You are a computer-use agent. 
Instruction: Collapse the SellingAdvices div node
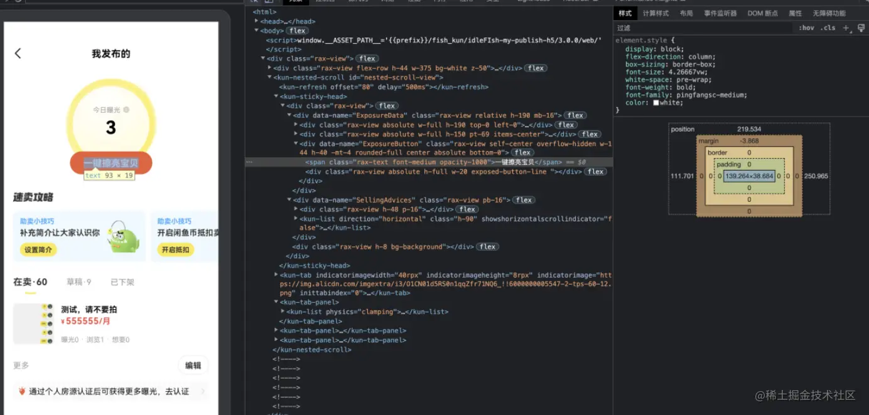point(289,199)
